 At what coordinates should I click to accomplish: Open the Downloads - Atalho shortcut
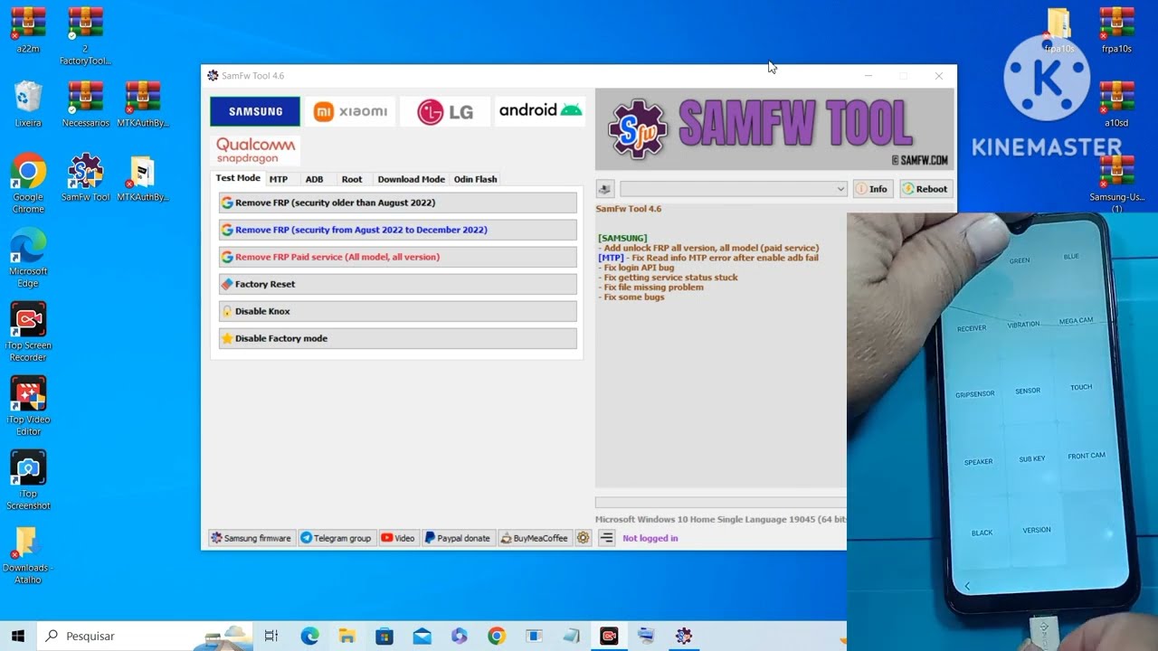(28, 555)
